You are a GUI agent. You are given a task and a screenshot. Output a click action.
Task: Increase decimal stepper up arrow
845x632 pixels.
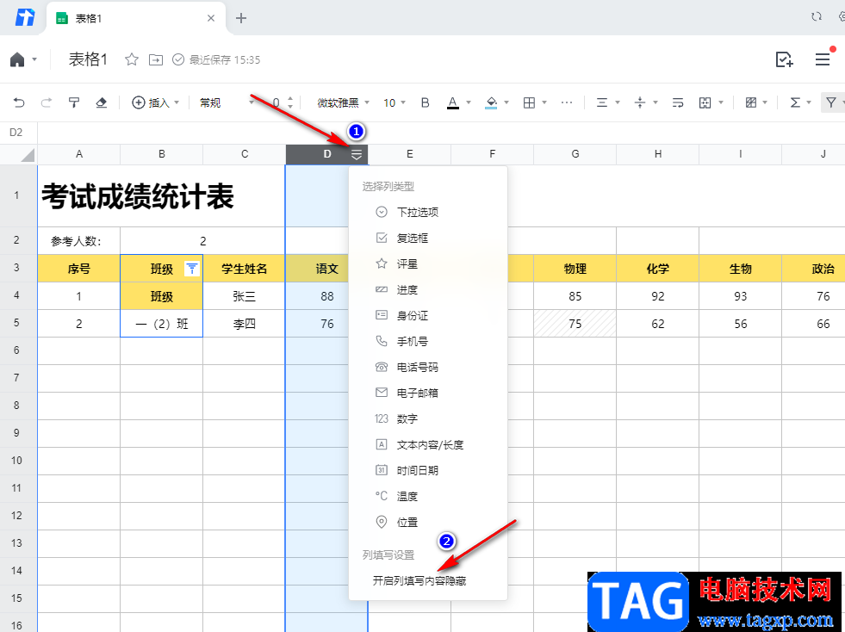[290, 99]
